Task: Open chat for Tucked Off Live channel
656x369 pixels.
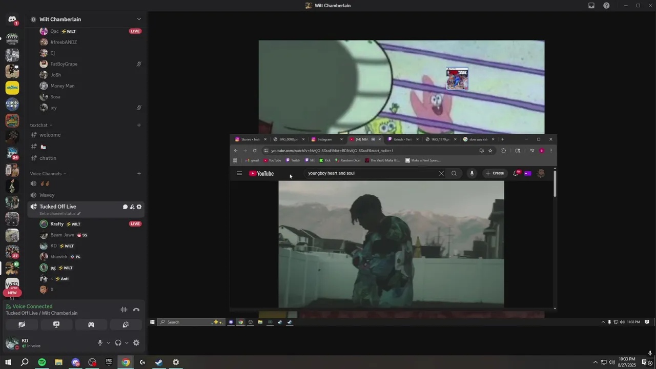Action: (125, 207)
